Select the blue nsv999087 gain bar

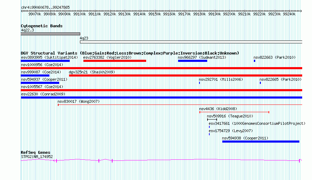coord(35,75)
